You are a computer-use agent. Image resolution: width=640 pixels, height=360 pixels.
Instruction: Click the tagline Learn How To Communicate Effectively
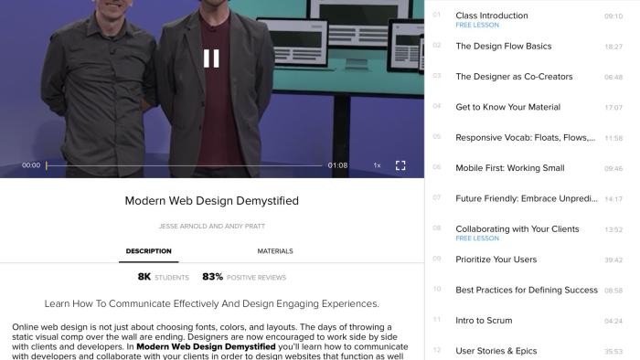(x=212, y=303)
